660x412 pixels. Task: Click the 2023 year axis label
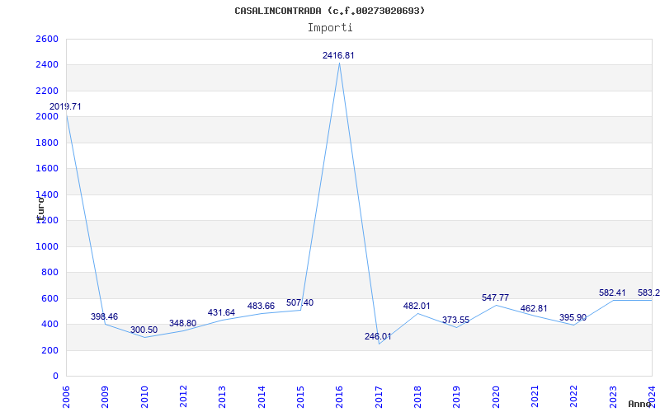pos(613,396)
